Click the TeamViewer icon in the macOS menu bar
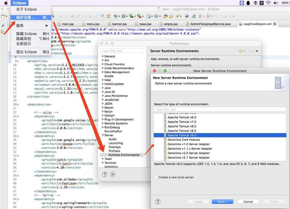 pos(242,3)
